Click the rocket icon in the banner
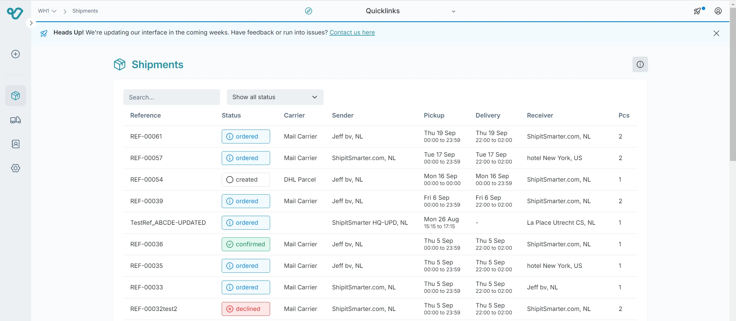 click(x=44, y=33)
